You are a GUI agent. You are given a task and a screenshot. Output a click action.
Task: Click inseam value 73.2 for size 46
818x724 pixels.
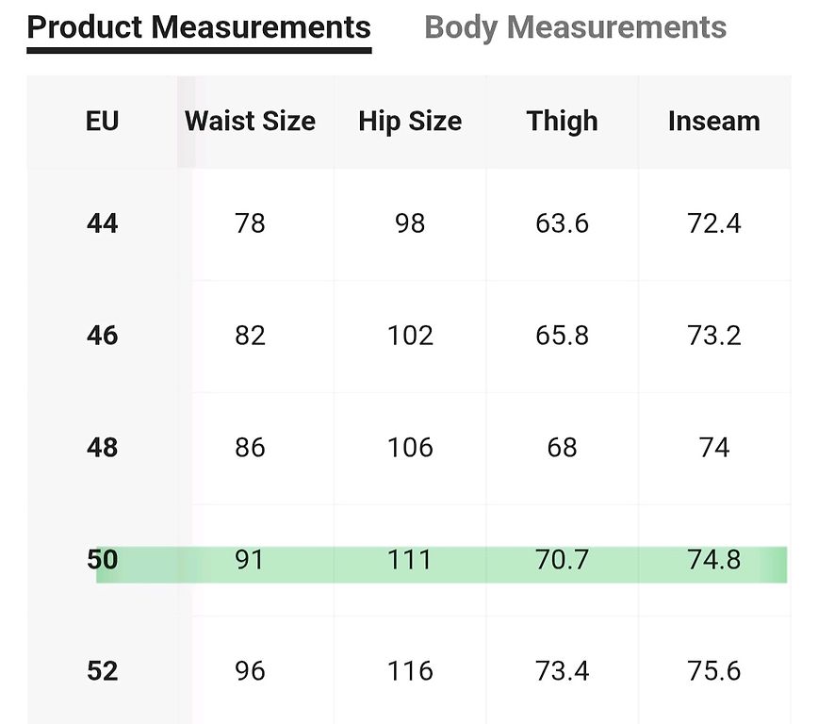[713, 336]
